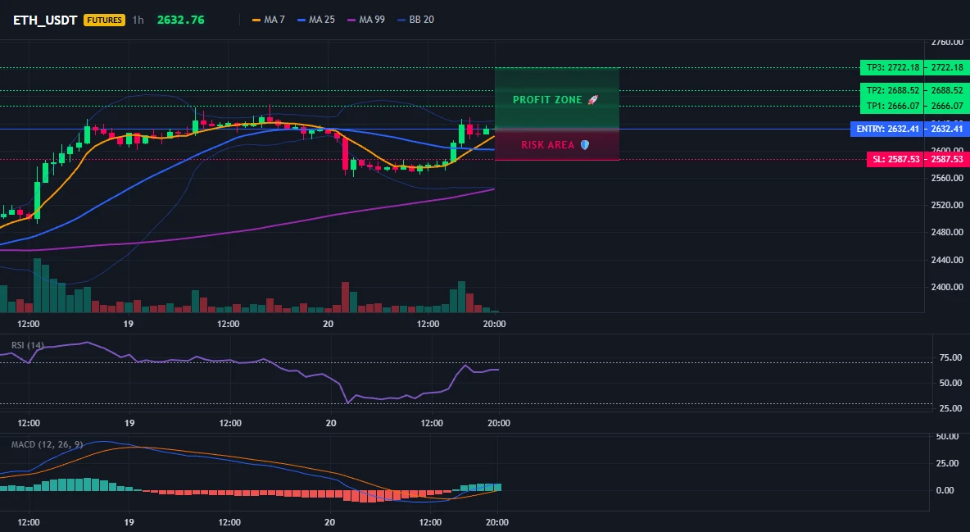Click the PROFIT ZONE rocket icon
Viewport: 970px width, 532px height.
[592, 100]
